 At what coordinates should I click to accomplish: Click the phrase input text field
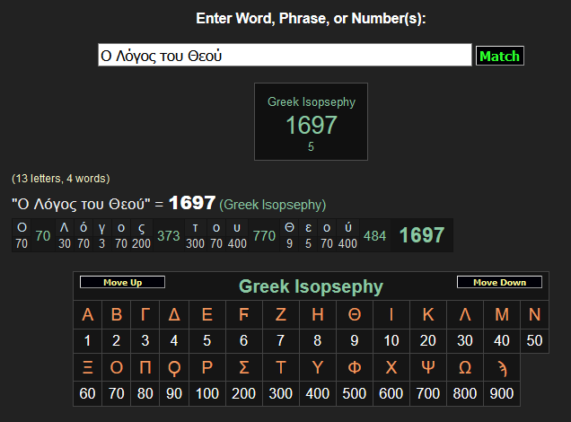point(285,56)
